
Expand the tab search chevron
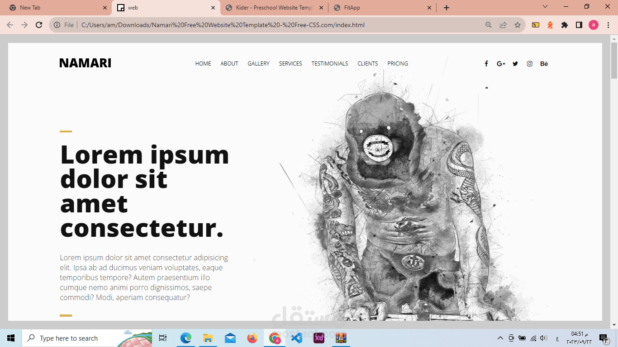[545, 7]
